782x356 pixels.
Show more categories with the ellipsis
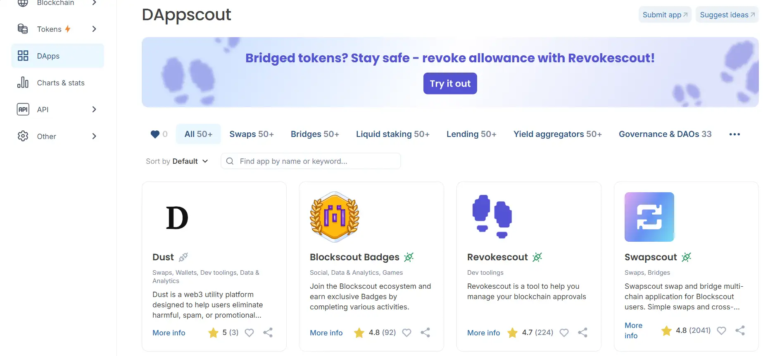point(734,134)
